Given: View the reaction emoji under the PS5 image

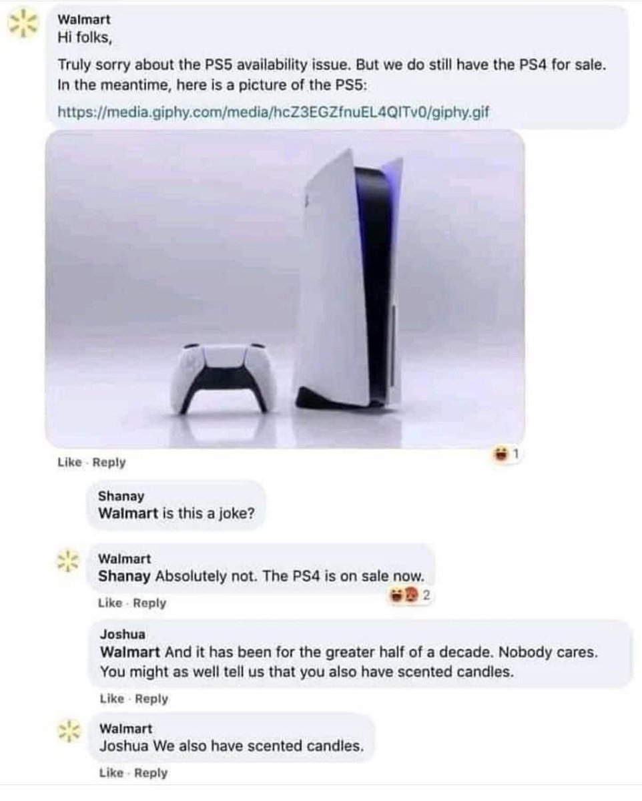Looking at the screenshot, I should [x=508, y=456].
